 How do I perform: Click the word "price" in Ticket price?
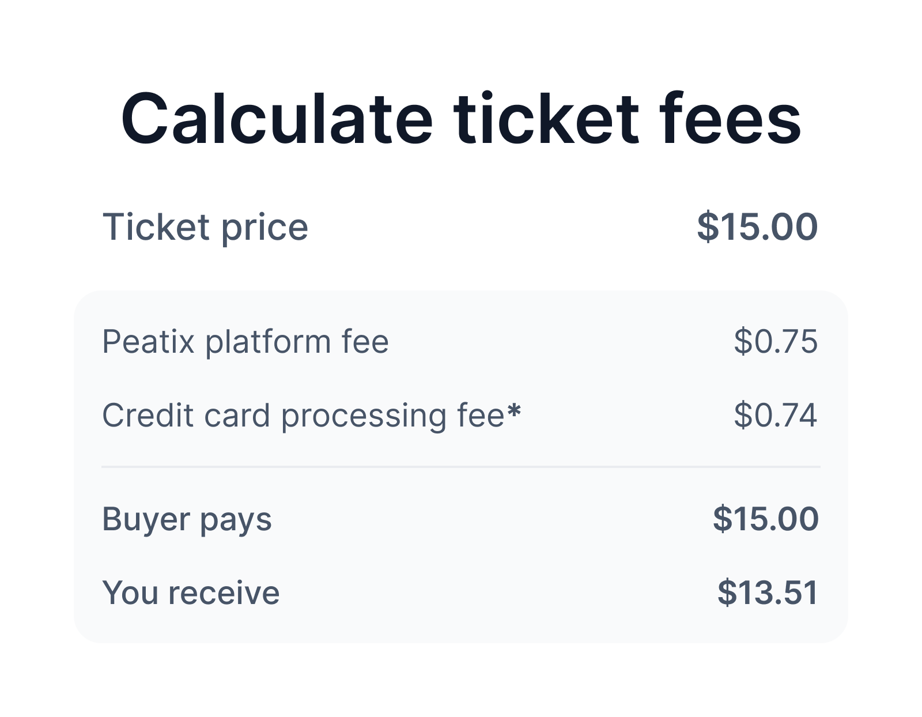264,228
